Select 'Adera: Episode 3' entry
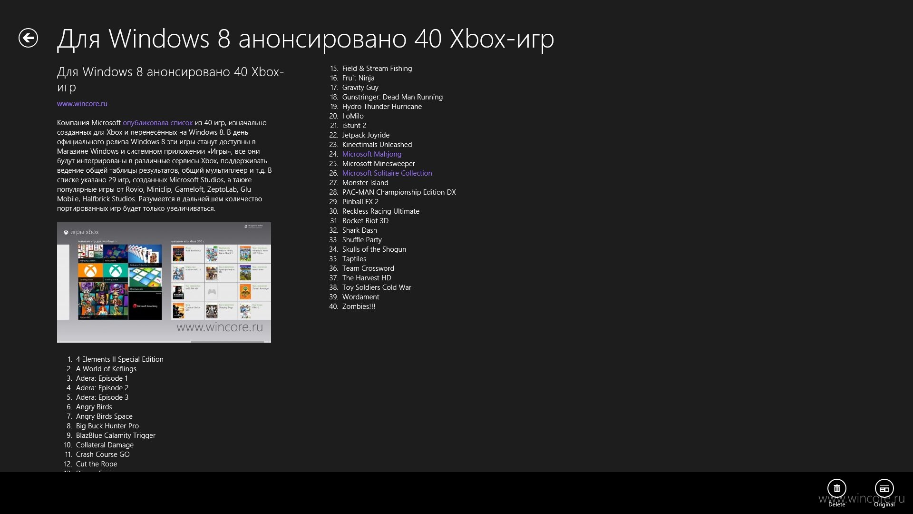 point(102,397)
